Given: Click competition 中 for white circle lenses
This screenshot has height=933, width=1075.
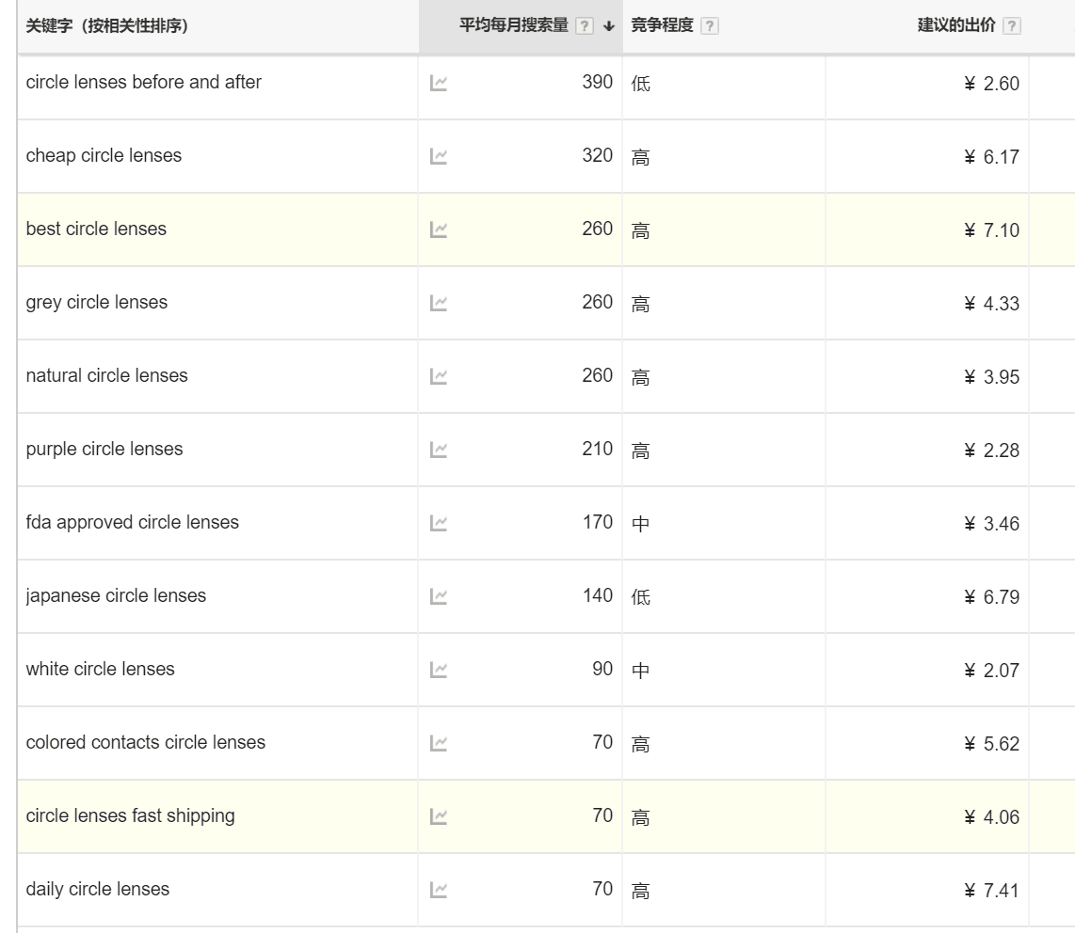Looking at the screenshot, I should [640, 670].
